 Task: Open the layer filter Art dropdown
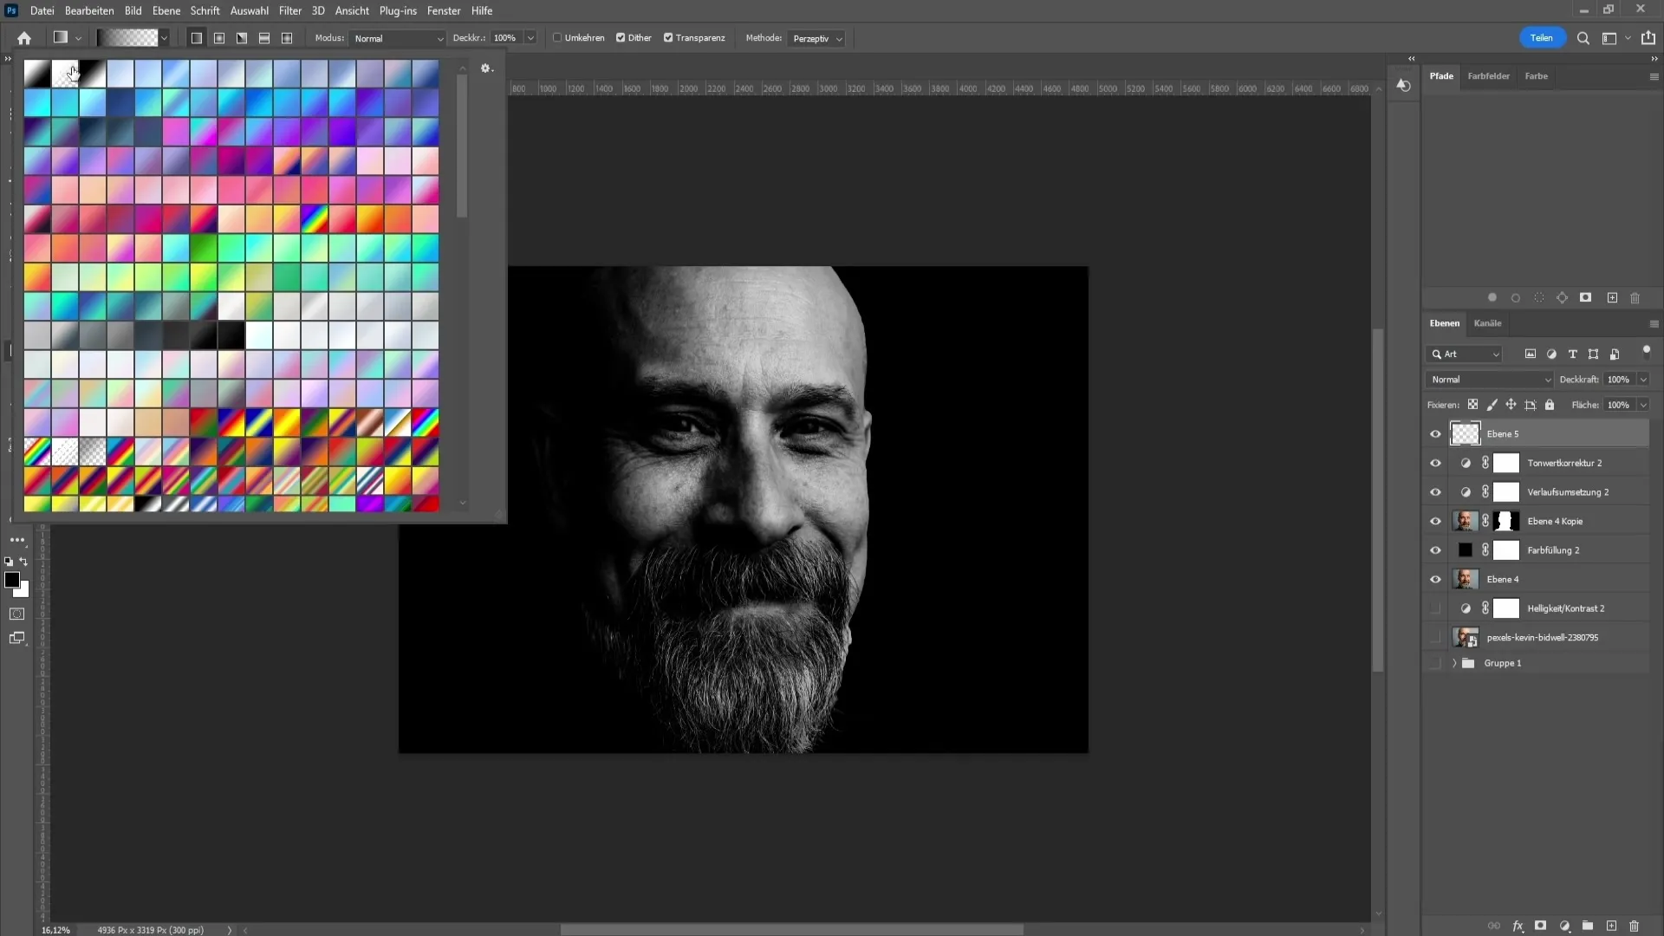point(1464,354)
